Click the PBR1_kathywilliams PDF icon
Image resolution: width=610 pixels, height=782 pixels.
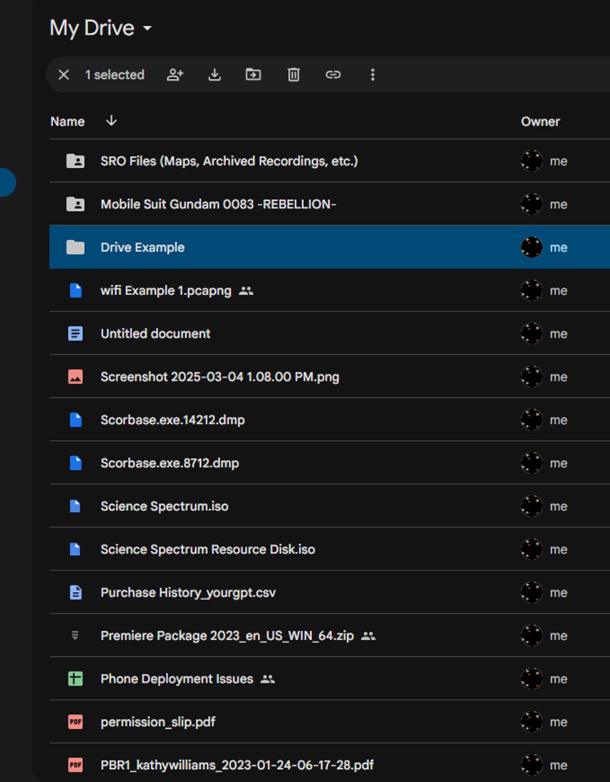(x=76, y=765)
